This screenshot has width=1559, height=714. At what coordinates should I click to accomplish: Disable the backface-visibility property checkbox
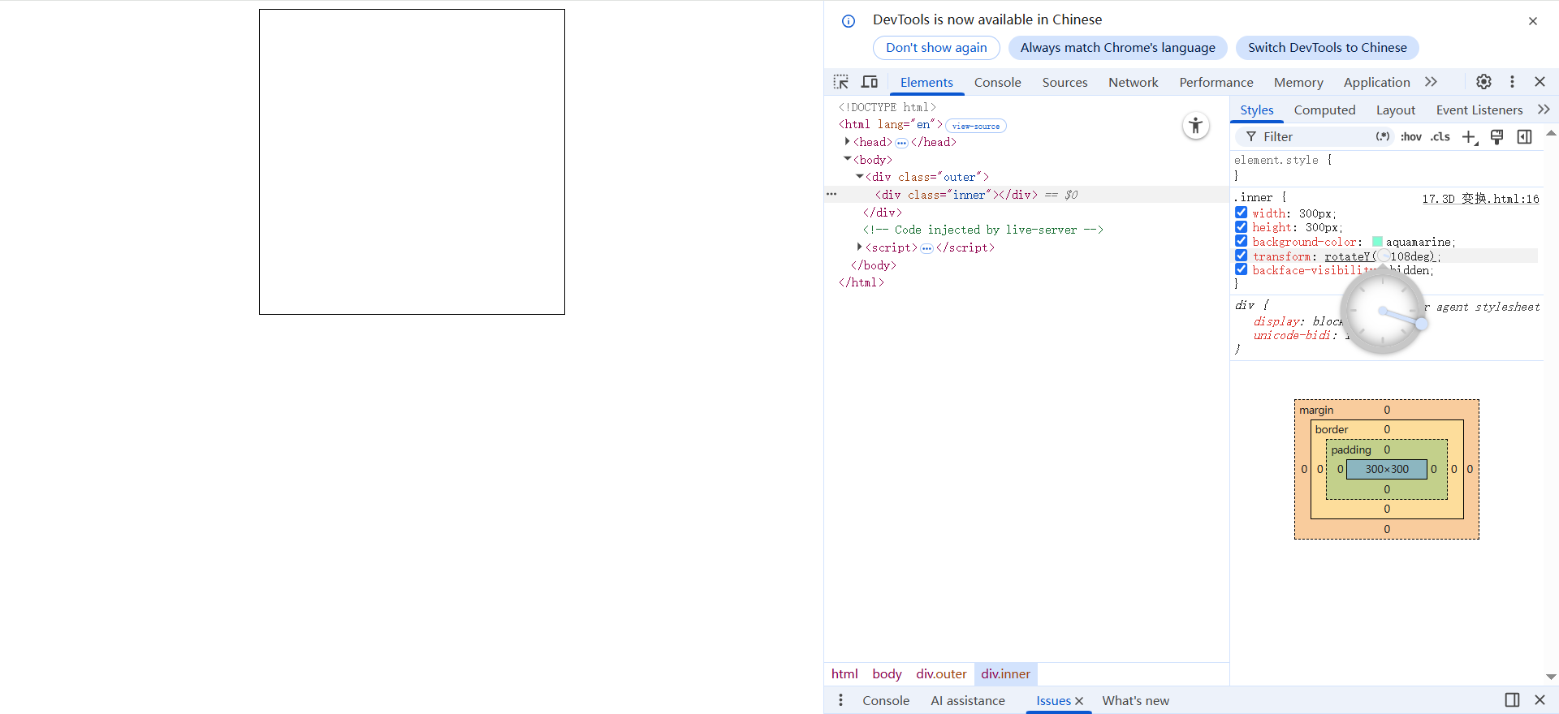pos(1242,269)
